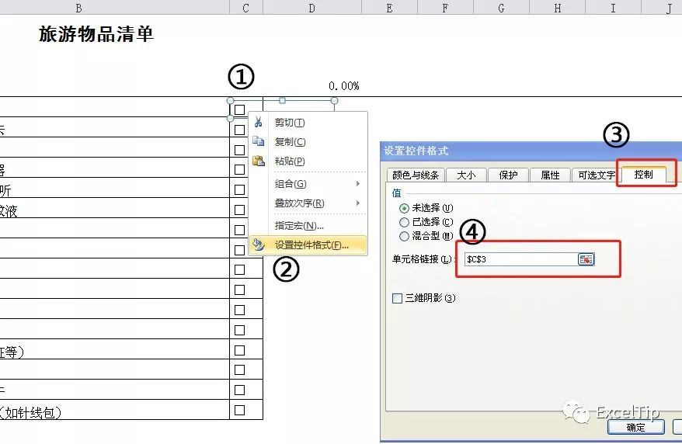Tick the checkbox in the row ending 液

(x=239, y=210)
